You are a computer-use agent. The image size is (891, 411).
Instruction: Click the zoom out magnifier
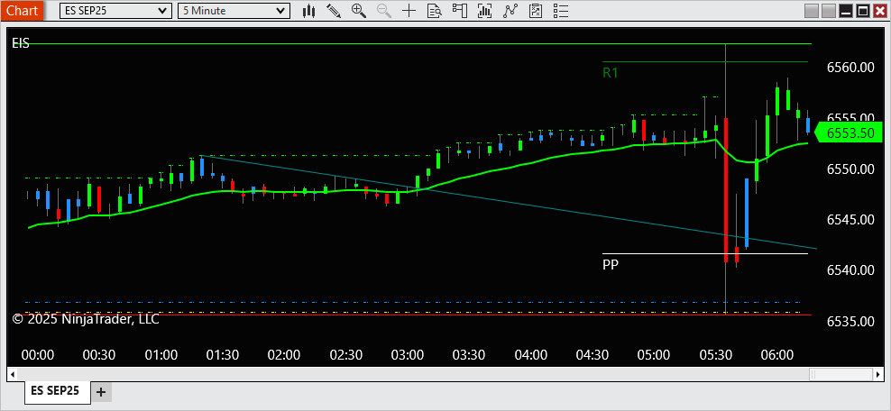point(383,10)
